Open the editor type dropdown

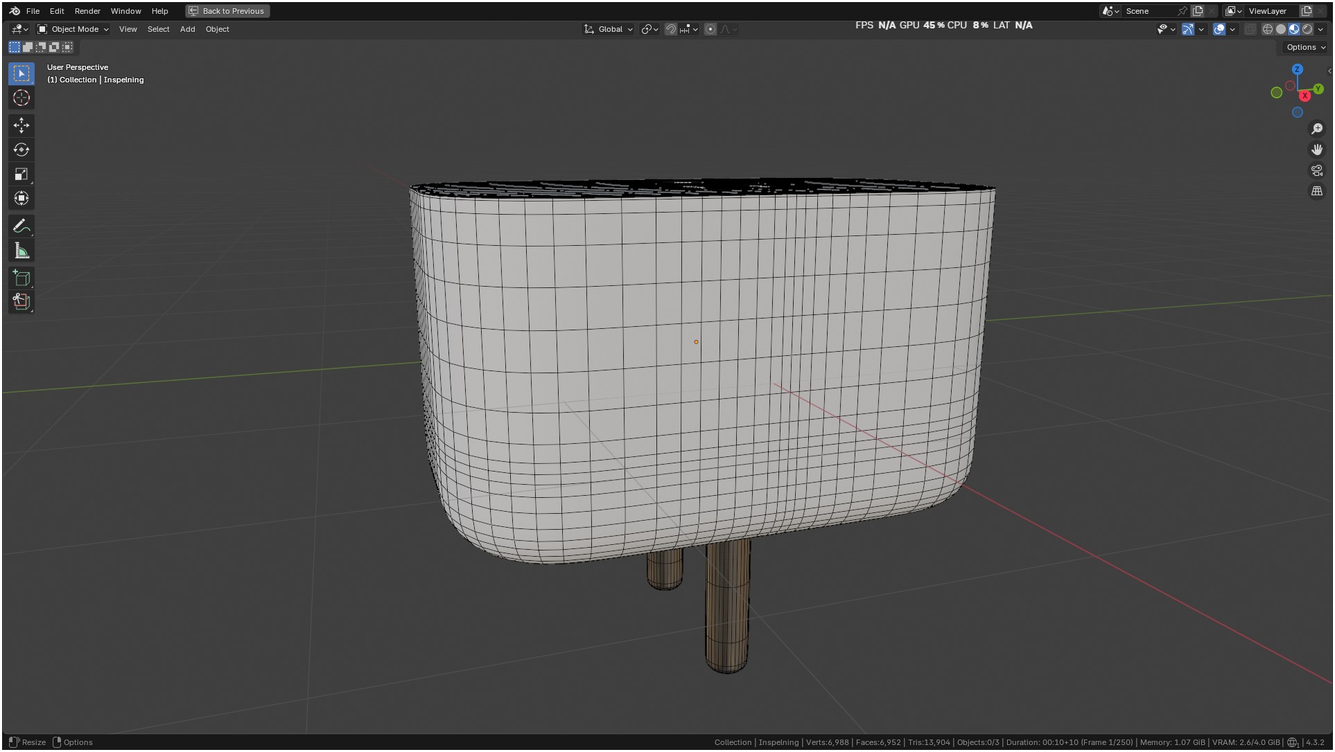pyautogui.click(x=19, y=29)
